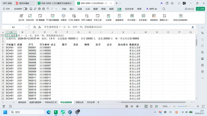Open the new tab dropdown chevron
The image size is (207, 116).
tap(120, 3)
